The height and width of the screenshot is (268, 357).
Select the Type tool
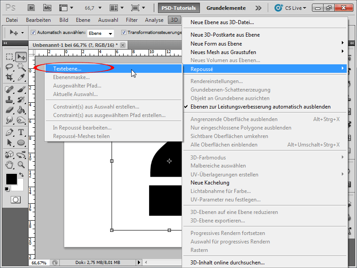(x=21, y=132)
